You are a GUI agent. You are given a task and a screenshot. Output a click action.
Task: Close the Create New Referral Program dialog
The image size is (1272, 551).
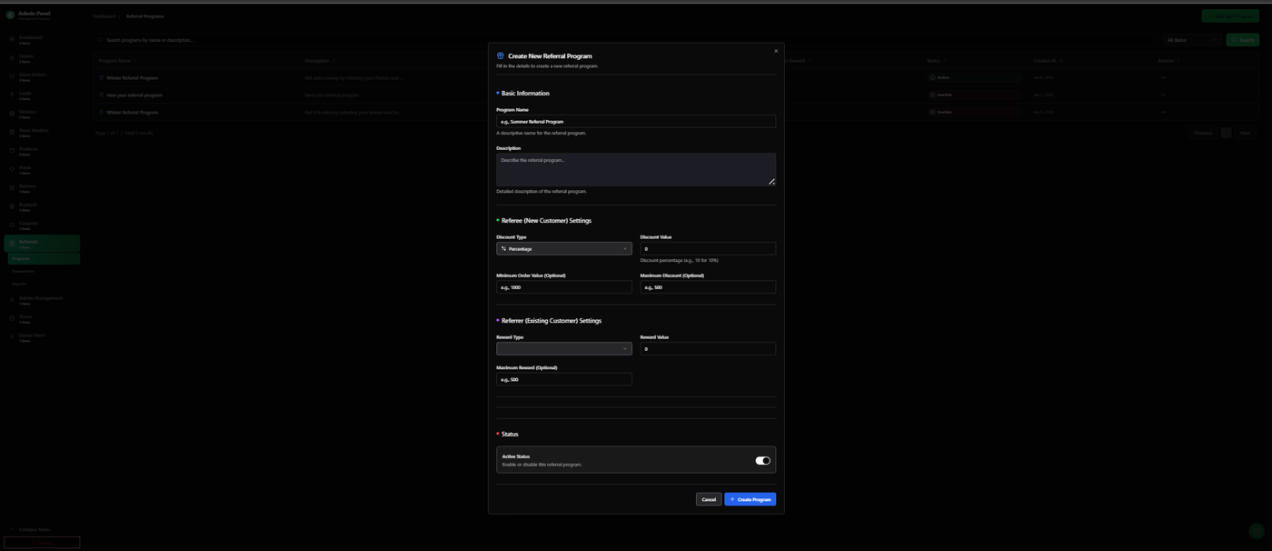click(776, 51)
